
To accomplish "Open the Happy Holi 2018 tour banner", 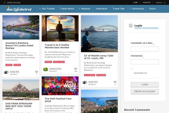I will pyautogui.click(x=60, y=86).
